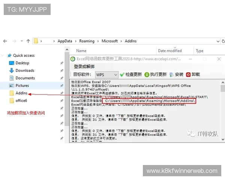Open 登录或解绑 menu
This screenshot has width=225, height=180.
[84, 66]
